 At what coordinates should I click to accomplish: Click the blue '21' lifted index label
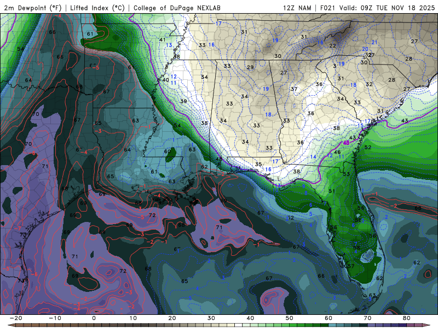pyautogui.click(x=374, y=43)
